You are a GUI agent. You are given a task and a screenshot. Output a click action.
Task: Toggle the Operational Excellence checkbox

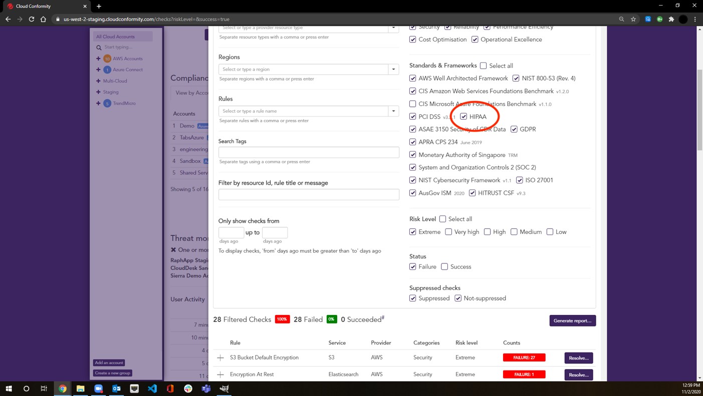point(475,39)
